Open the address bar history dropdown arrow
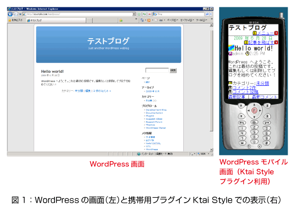This screenshot has width=294, height=211. [134, 14]
